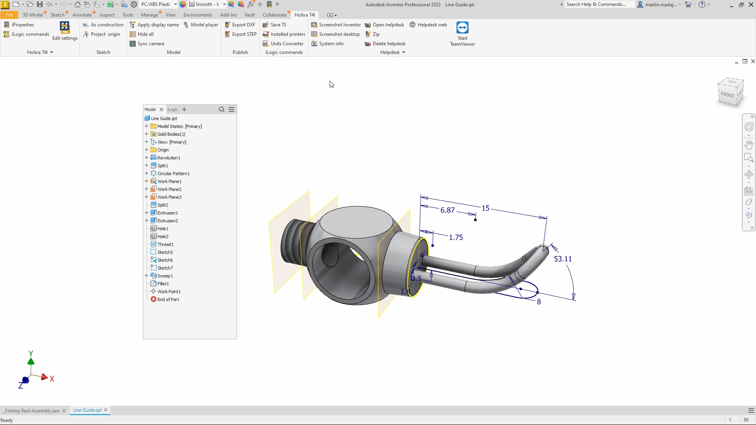756x425 pixels.
Task: Expand the Solid Bodies(1) folder
Action: coord(146,134)
